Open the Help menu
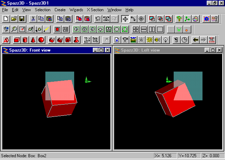This screenshot has width=225, height=160. pos(129,10)
